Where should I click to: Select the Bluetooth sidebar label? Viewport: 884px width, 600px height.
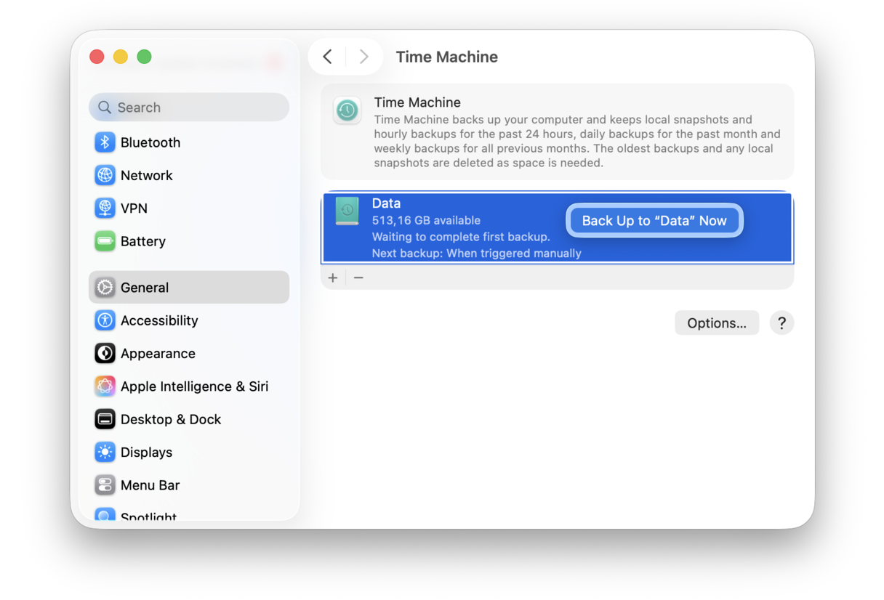[150, 142]
